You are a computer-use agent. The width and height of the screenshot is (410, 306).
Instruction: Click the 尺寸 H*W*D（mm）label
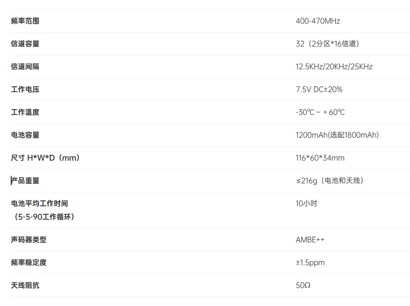click(x=45, y=158)
